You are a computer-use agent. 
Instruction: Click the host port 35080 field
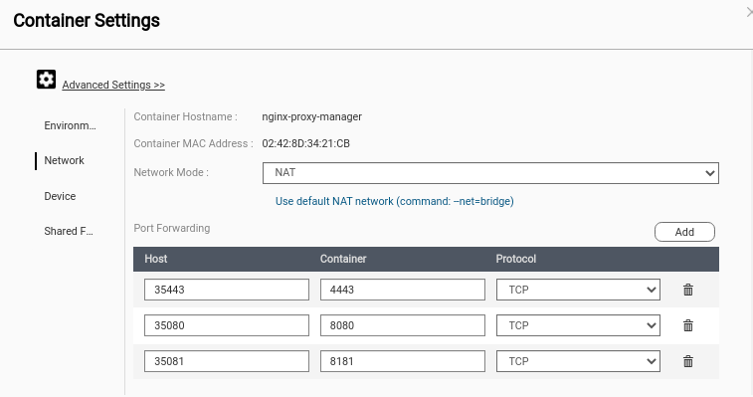(227, 325)
